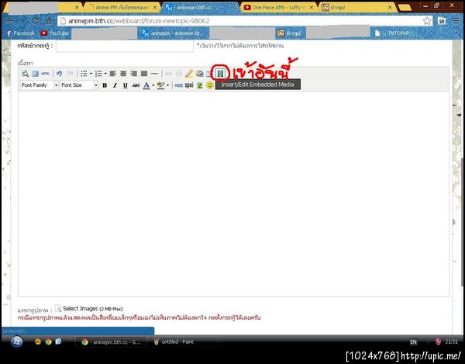Expand text color palette arrow

[x=153, y=85]
